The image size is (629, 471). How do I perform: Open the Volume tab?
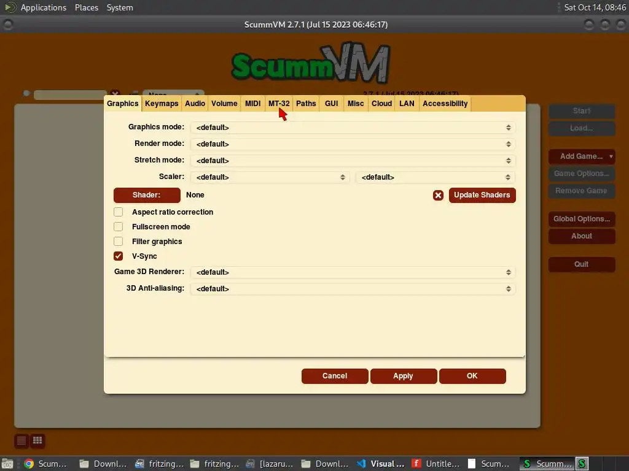coord(224,104)
